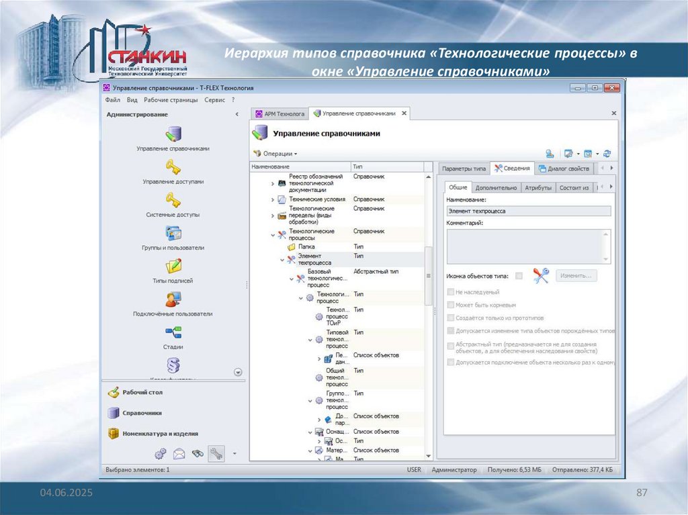
Task: Click the Рабочий стол navigation icon
Action: pos(114,392)
